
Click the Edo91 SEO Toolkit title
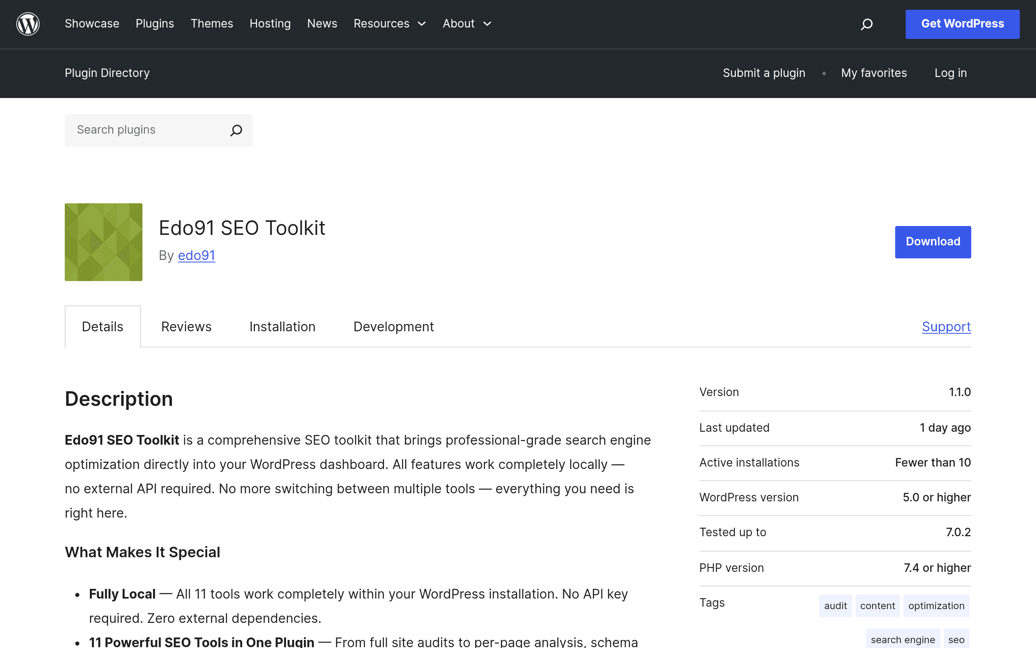pyautogui.click(x=242, y=228)
